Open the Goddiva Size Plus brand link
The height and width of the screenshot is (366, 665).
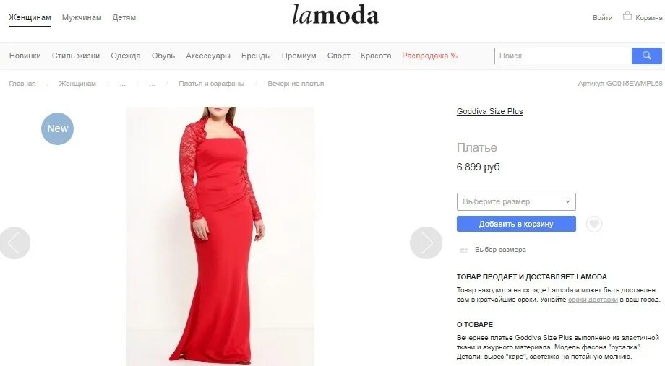click(x=490, y=111)
